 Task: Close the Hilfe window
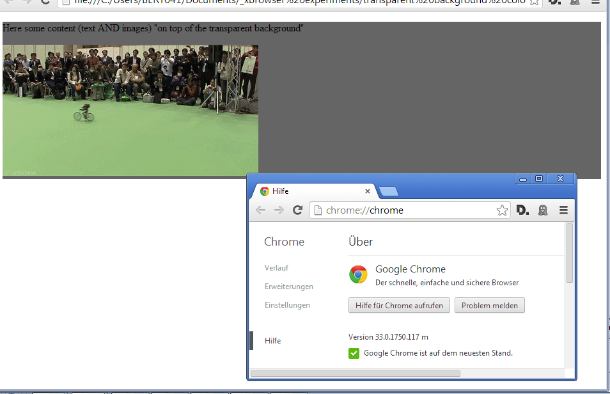(560, 178)
